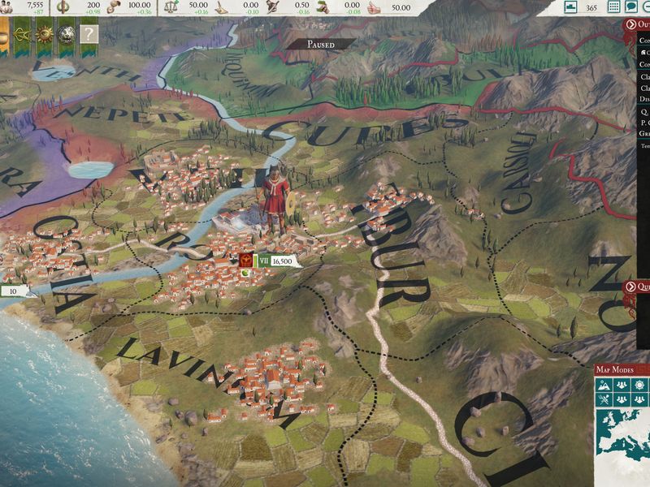Click the 50.00 value beside the thumbs-up

(401, 7)
